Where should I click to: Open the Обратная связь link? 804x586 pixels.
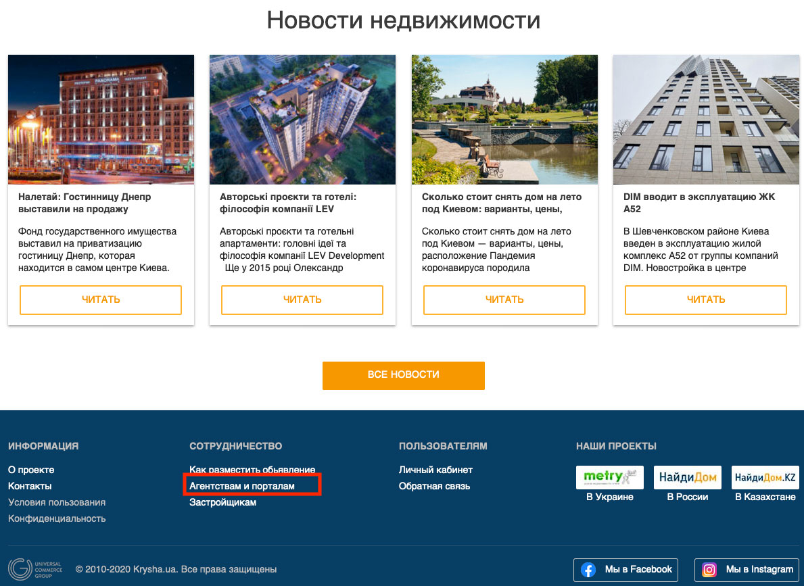(434, 486)
